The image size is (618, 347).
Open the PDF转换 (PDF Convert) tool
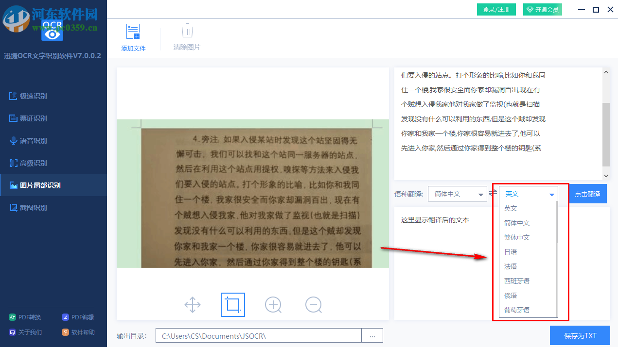pyautogui.click(x=25, y=316)
